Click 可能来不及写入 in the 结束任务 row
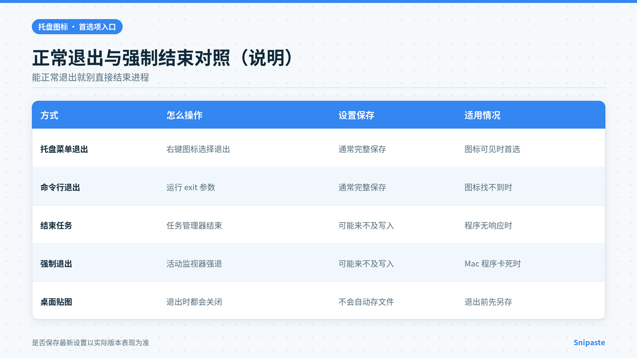The height and width of the screenshot is (358, 637). pos(366,225)
